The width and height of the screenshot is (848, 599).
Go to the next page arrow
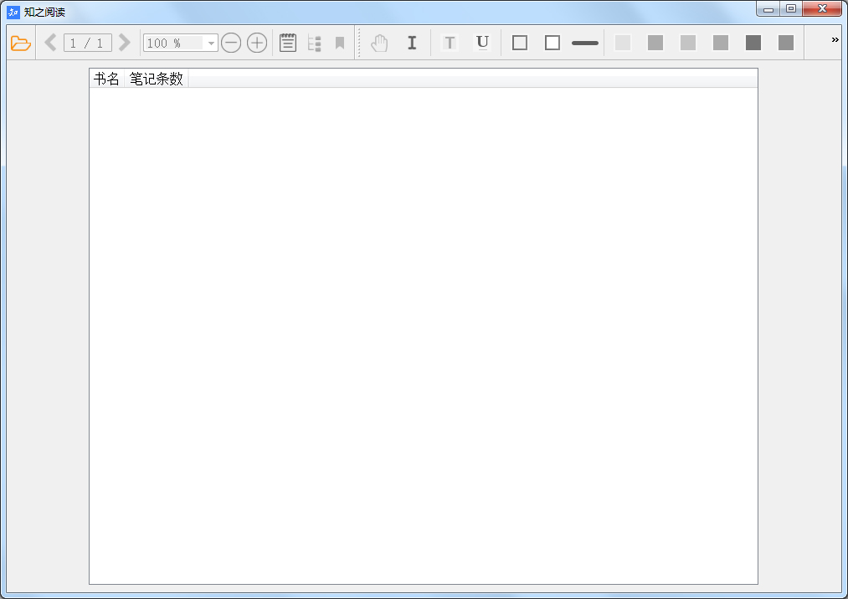coord(124,42)
